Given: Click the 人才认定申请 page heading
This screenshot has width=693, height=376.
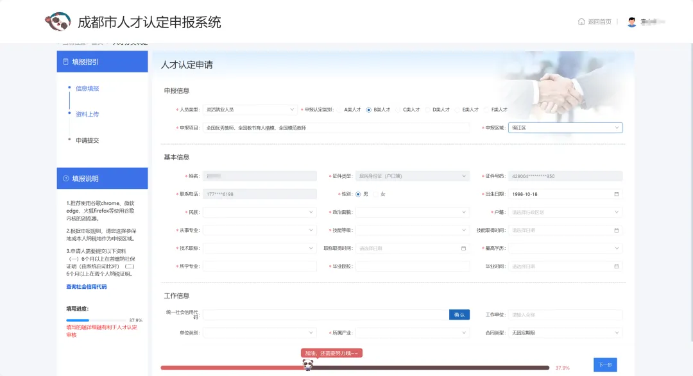Looking at the screenshot, I should pyautogui.click(x=187, y=65).
